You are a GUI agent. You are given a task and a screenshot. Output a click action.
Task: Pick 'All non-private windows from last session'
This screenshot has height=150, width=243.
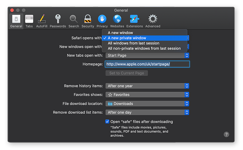[145, 48]
